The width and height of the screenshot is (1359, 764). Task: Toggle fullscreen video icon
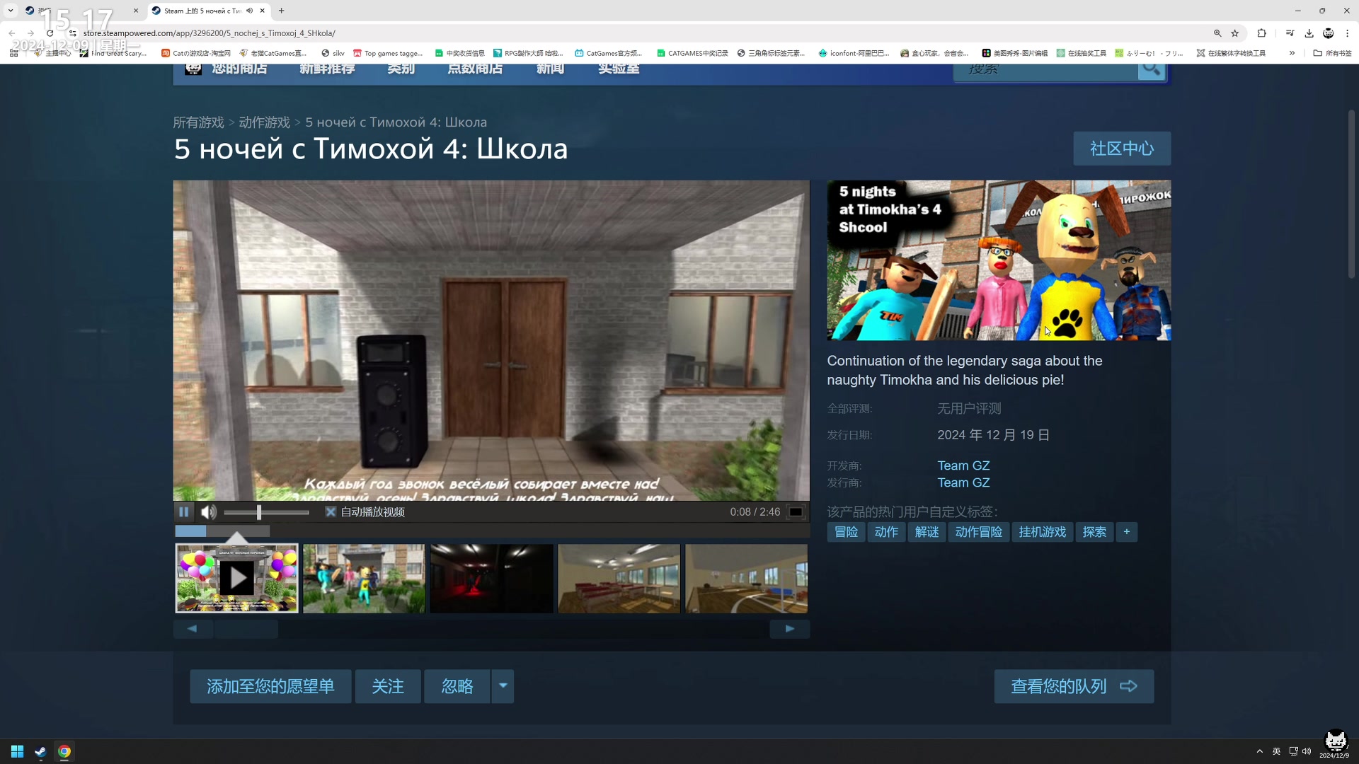coord(796,511)
